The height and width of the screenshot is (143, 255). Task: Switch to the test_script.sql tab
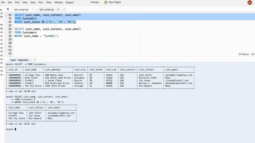pyautogui.click(x=21, y=10)
